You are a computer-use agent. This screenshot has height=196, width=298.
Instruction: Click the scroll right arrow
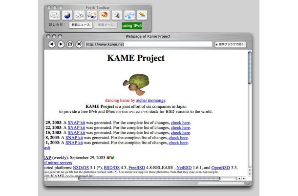(x=243, y=179)
